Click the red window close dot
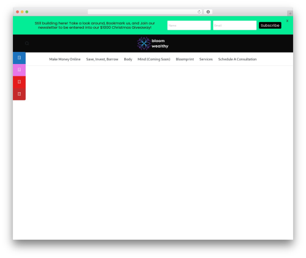 (18, 12)
